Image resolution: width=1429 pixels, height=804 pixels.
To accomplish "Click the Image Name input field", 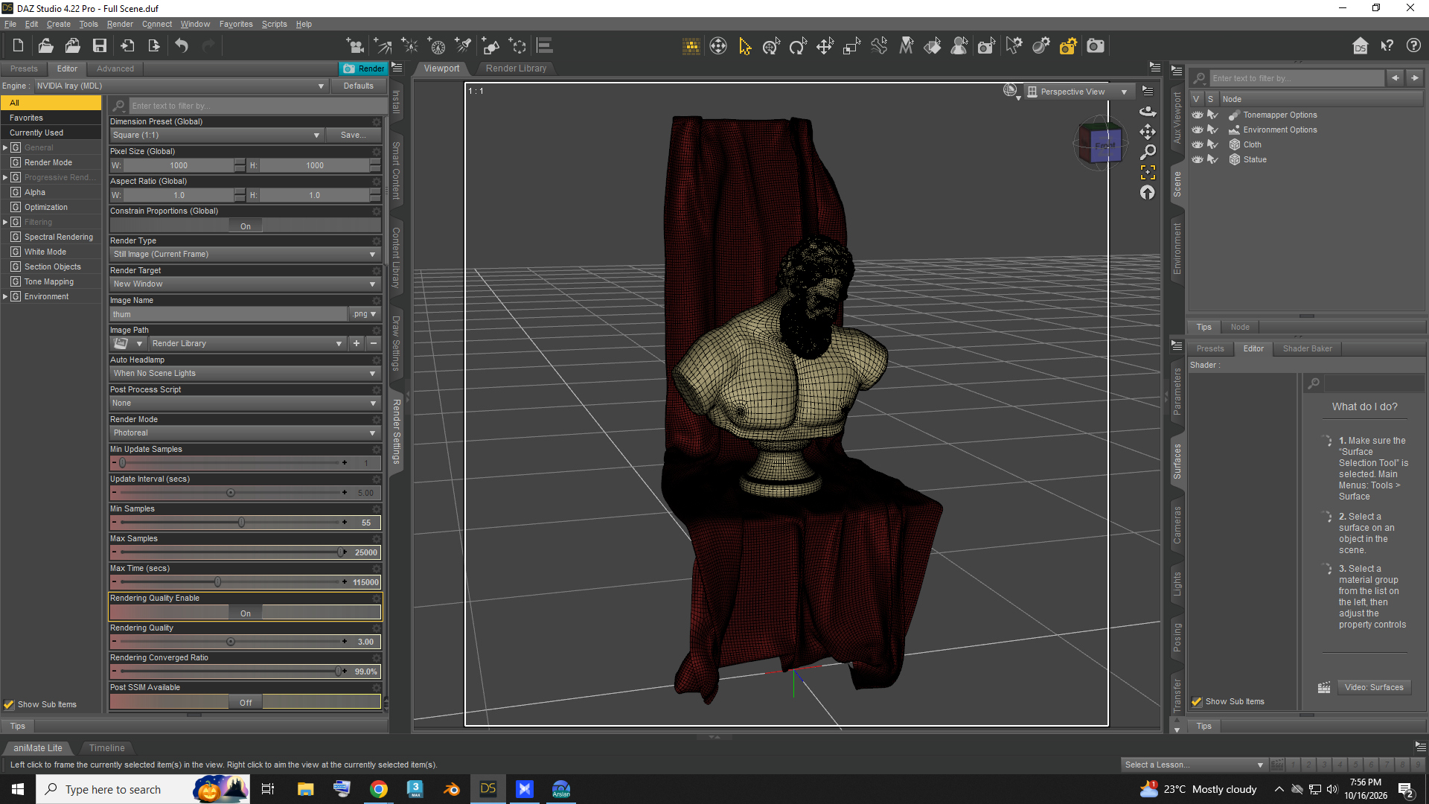I will (x=228, y=314).
